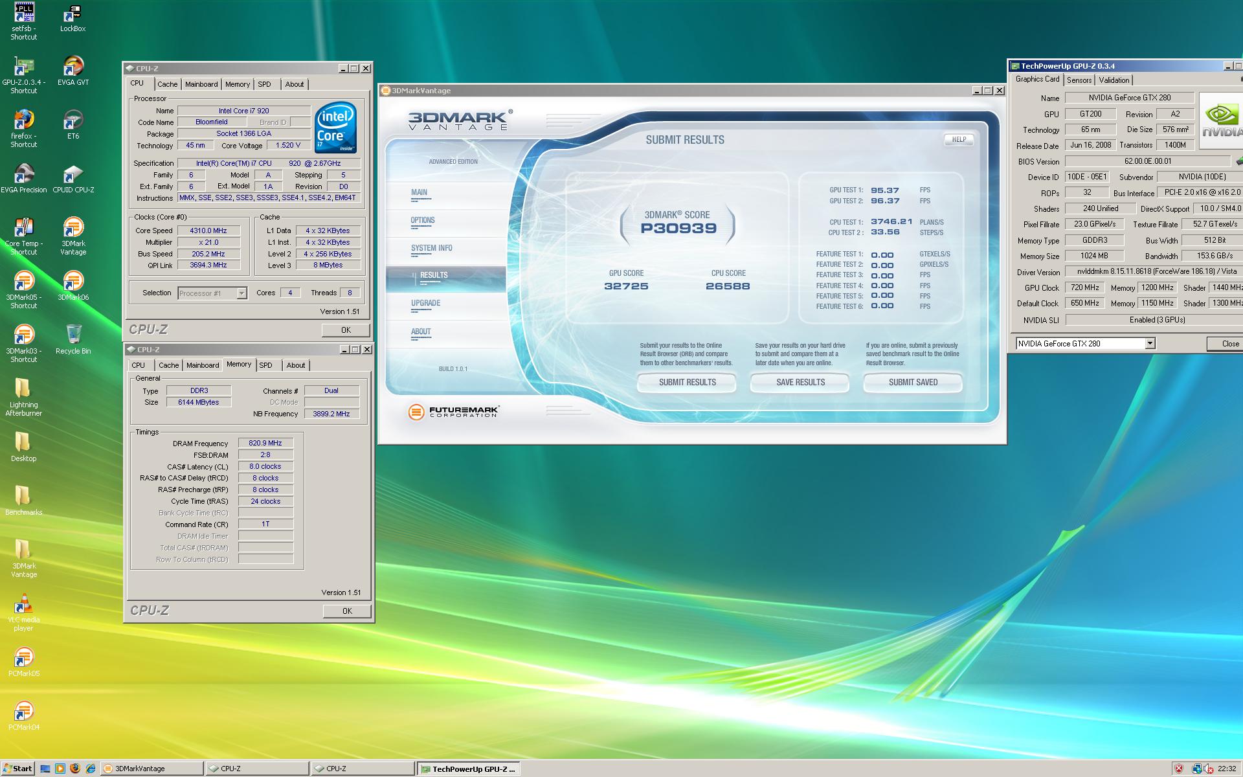
Task: Click the SUBMIT SAVED button
Action: (x=913, y=383)
